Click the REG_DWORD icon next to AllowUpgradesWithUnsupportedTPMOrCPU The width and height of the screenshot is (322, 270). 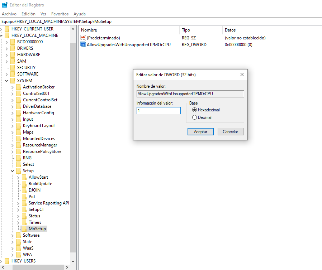(x=83, y=44)
